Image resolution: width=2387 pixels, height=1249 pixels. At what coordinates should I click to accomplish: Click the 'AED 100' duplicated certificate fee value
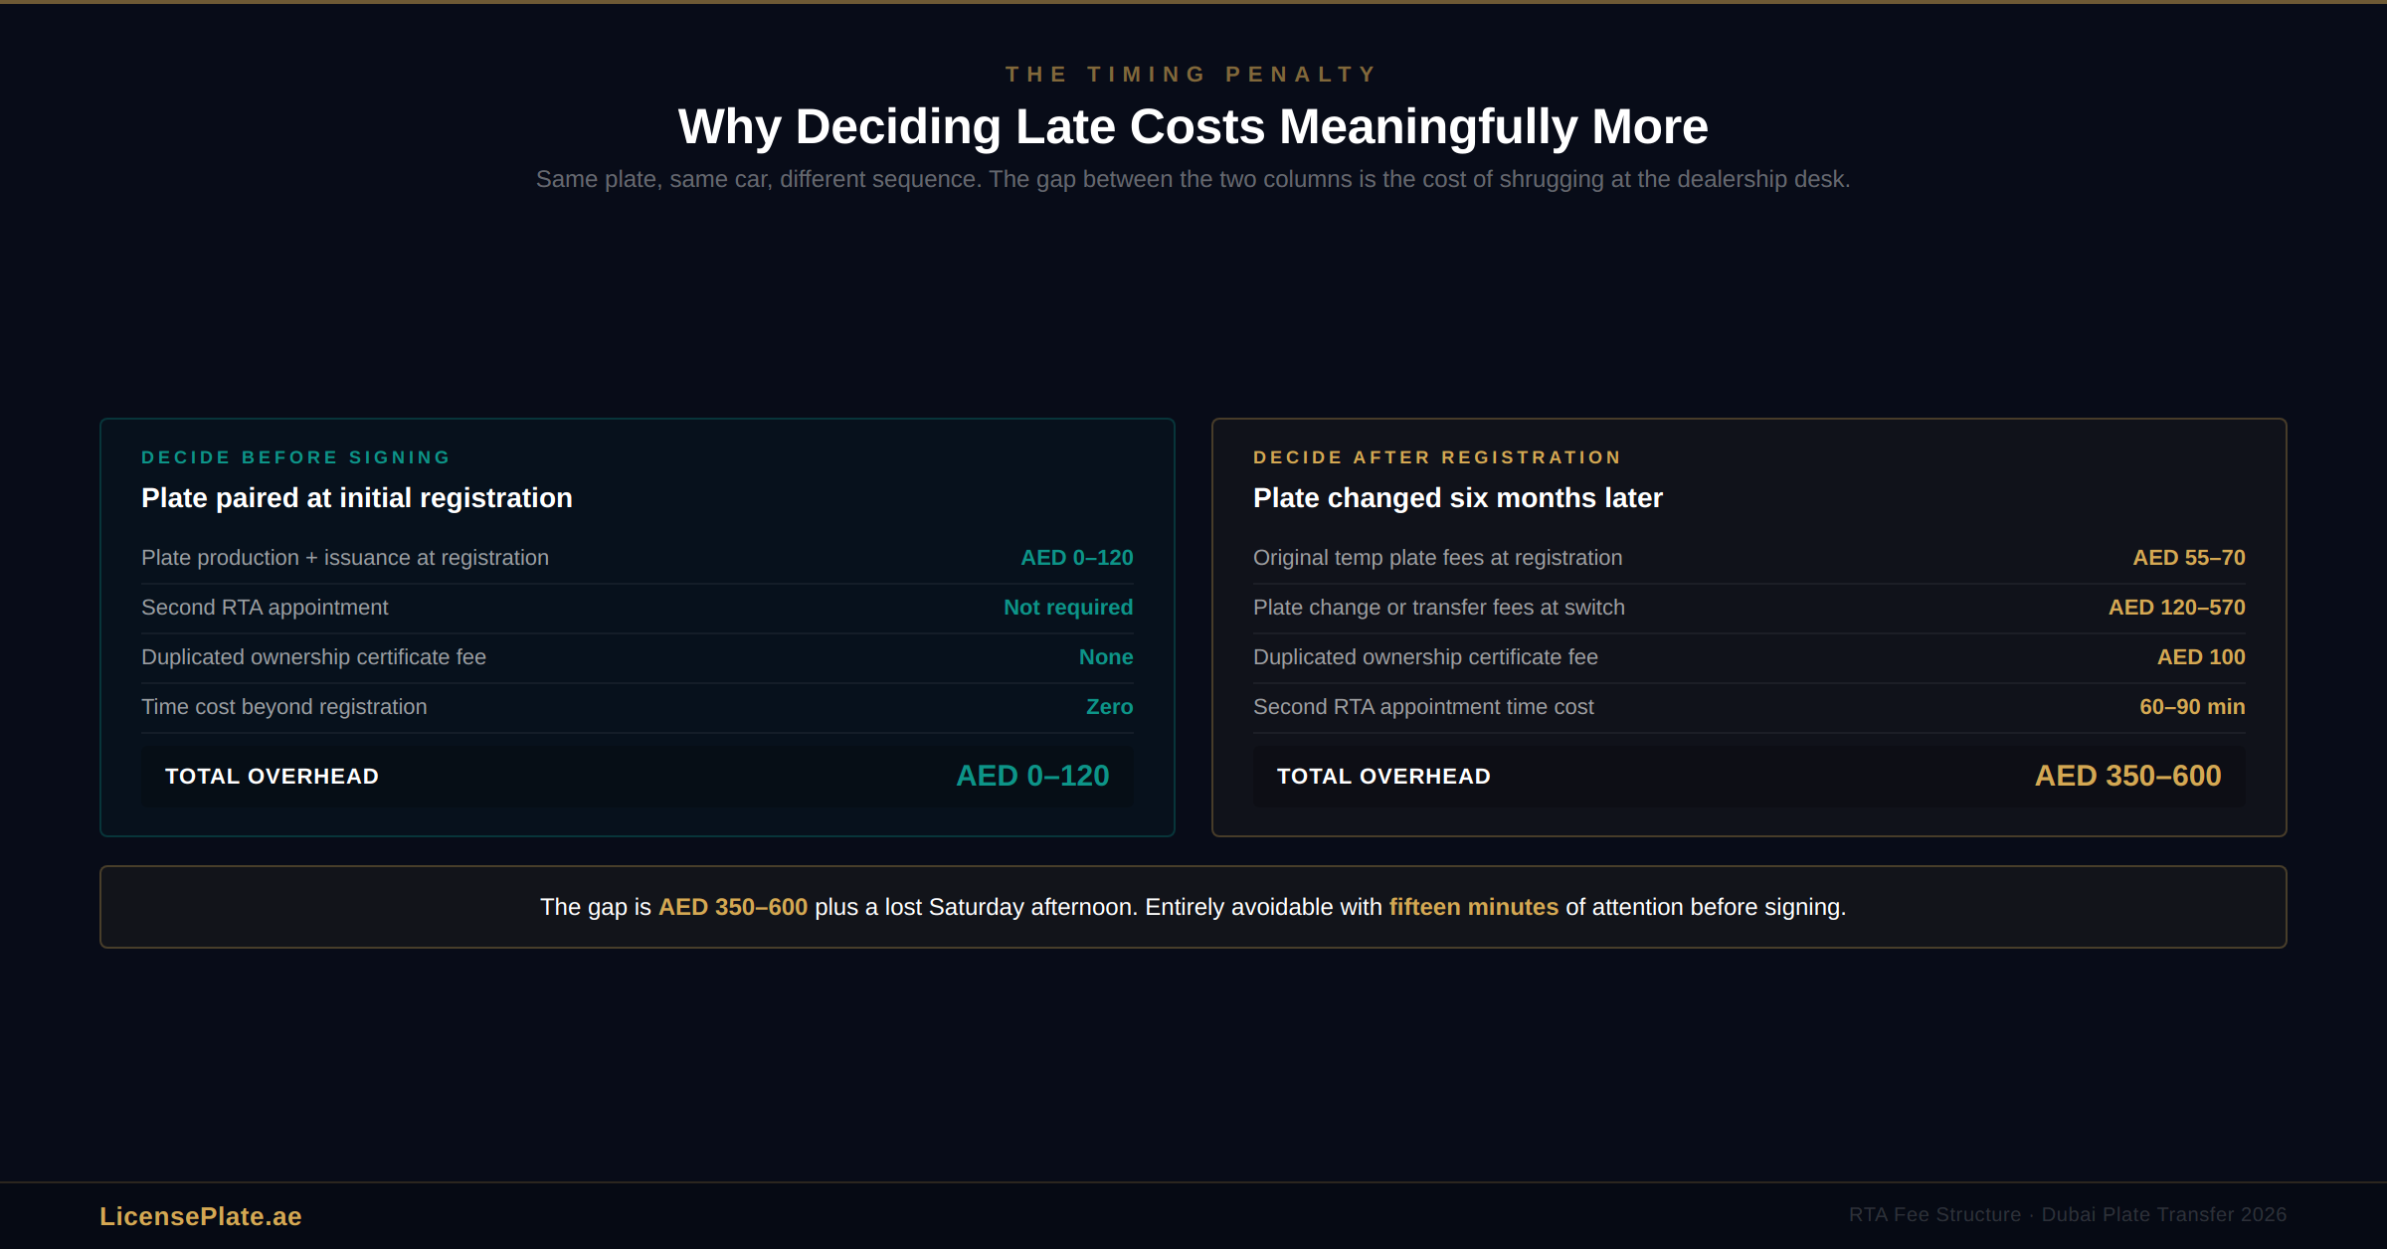coord(2200,657)
